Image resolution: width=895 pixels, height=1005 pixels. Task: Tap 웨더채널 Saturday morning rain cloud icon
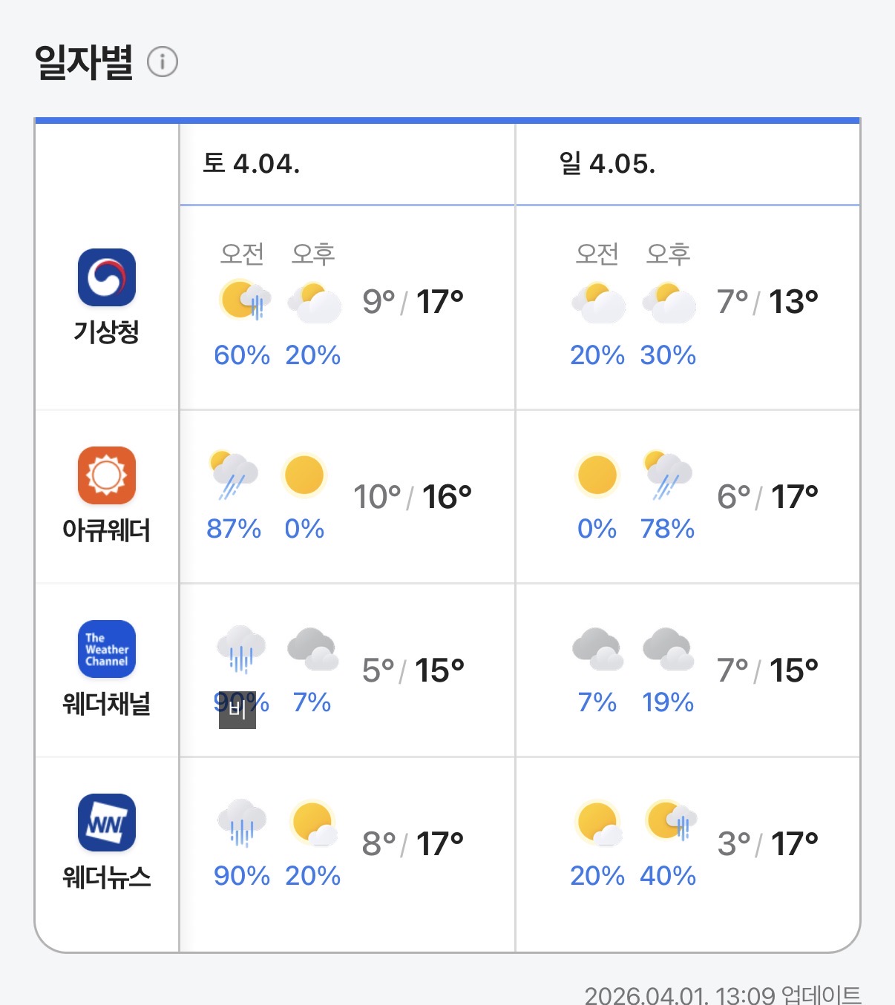[241, 649]
